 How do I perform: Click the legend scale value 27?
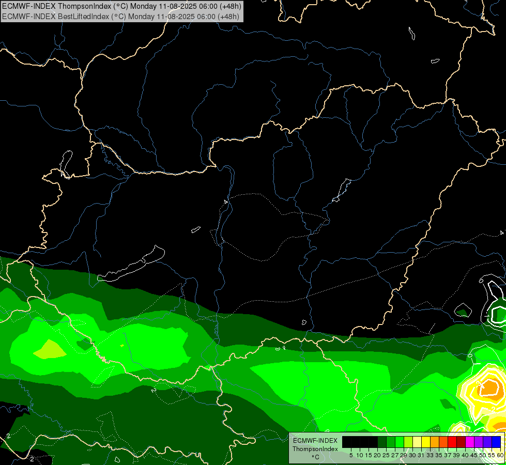tap(395, 455)
